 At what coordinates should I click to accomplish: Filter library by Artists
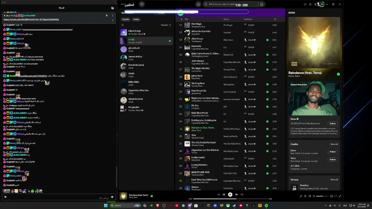tap(136, 19)
